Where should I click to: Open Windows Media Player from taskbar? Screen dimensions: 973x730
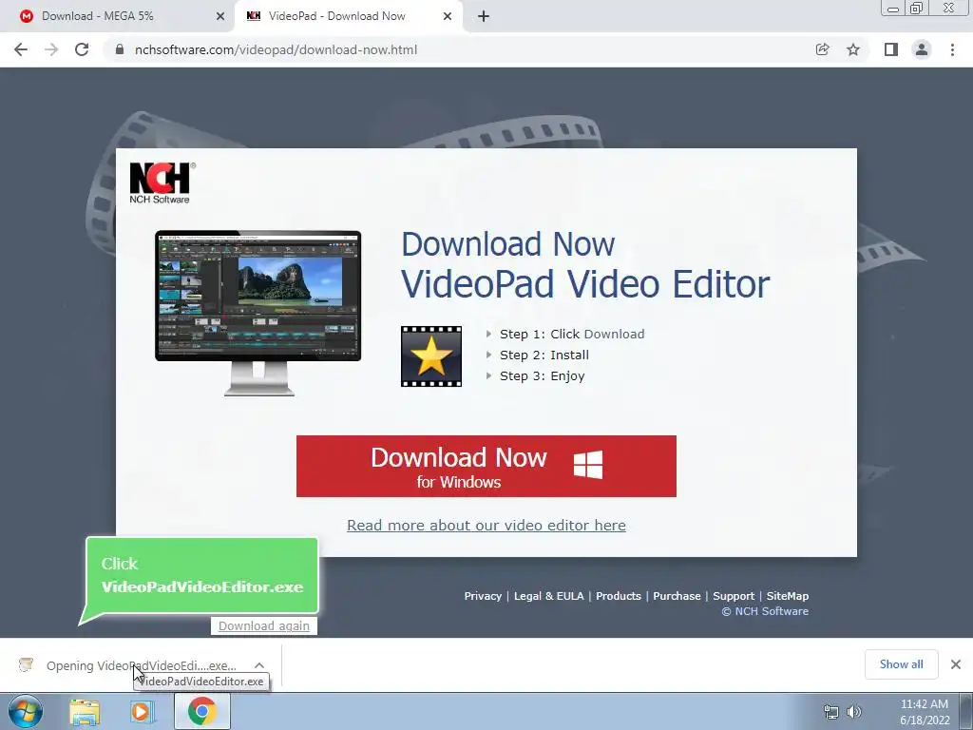142,712
